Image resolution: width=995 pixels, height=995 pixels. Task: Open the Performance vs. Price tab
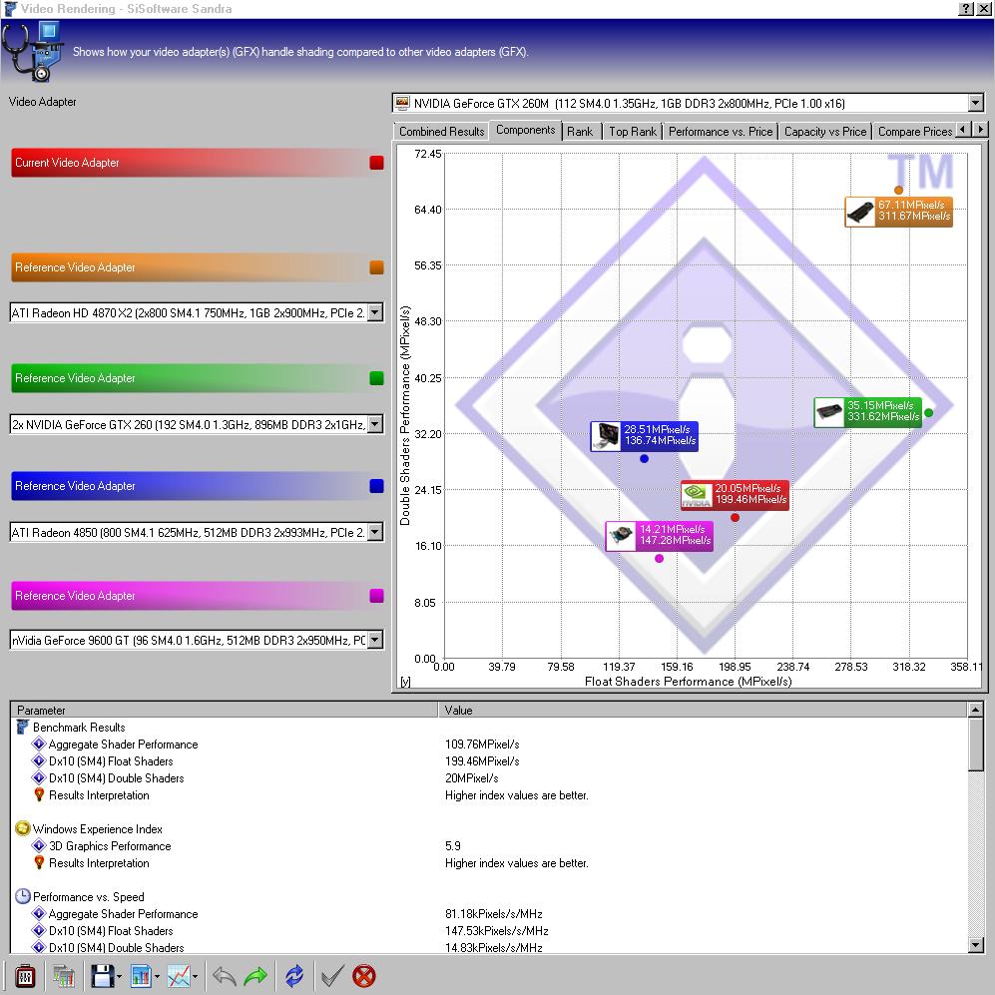click(x=721, y=132)
